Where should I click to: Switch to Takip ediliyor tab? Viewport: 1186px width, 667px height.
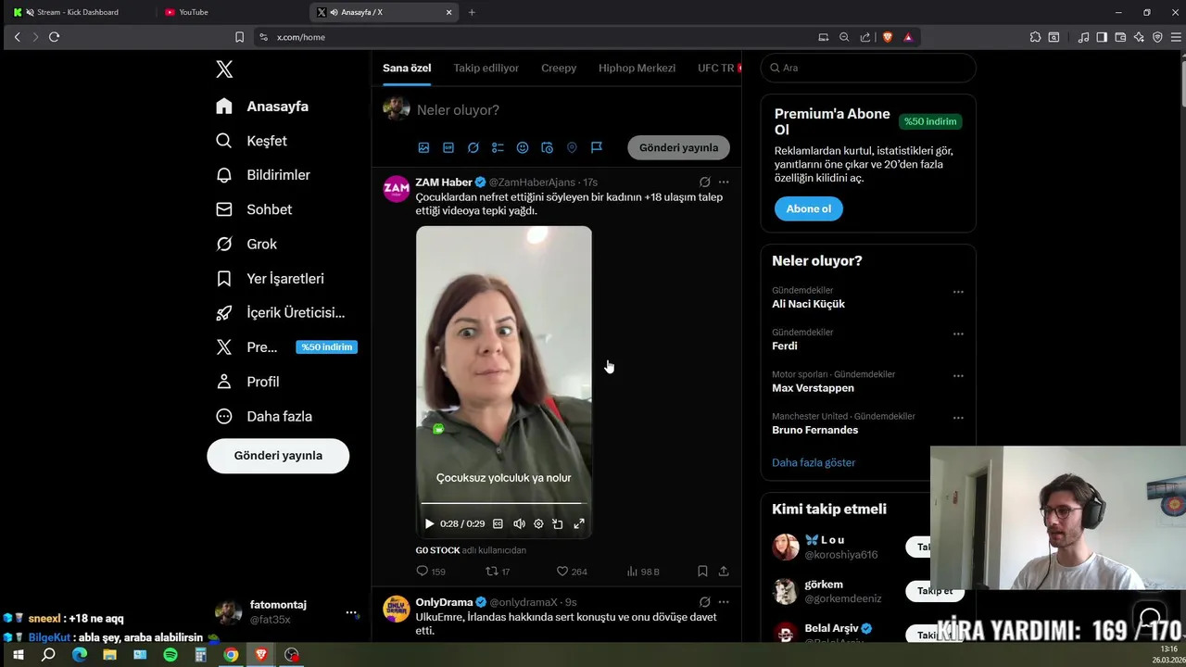click(486, 68)
